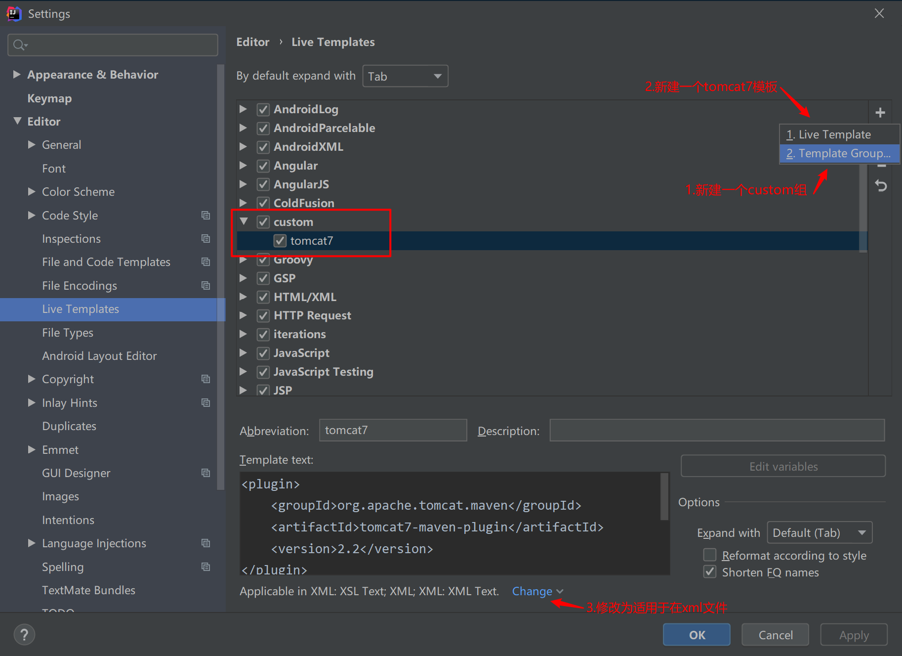
Task: Click the plus add template icon
Action: coord(880,113)
